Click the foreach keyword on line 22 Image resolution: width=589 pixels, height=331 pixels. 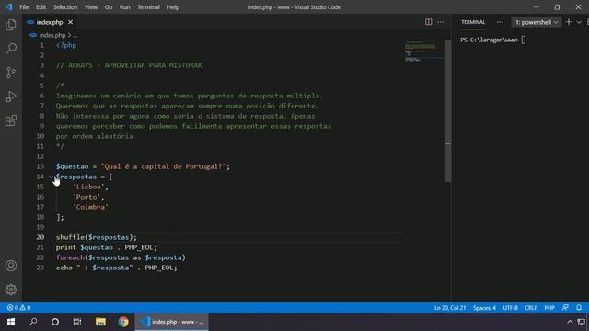point(70,257)
